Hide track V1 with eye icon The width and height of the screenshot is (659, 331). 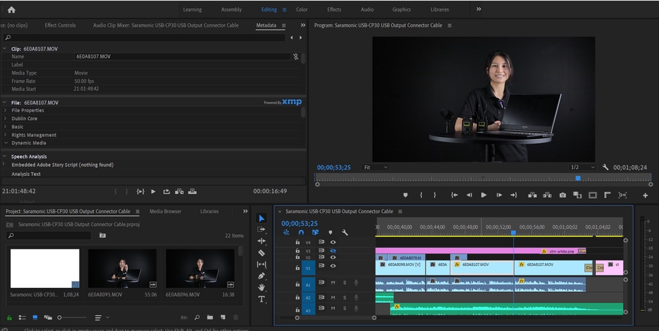click(333, 266)
